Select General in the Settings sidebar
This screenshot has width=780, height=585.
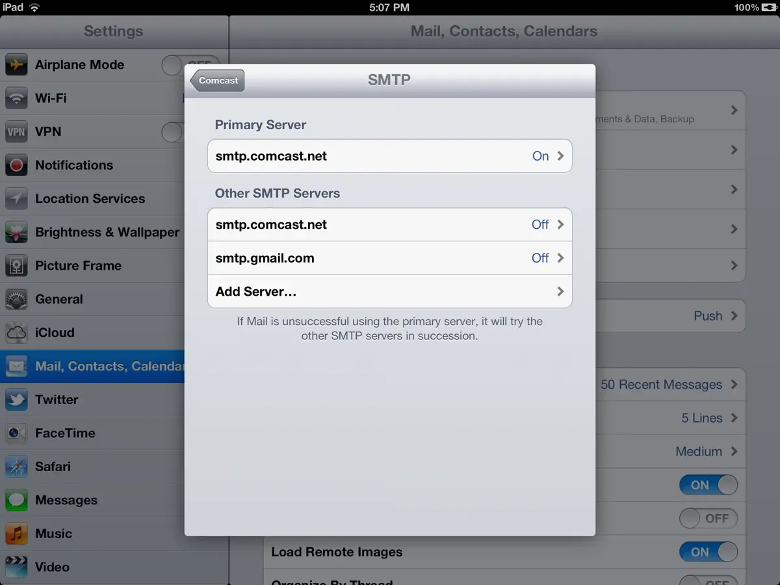(59, 299)
